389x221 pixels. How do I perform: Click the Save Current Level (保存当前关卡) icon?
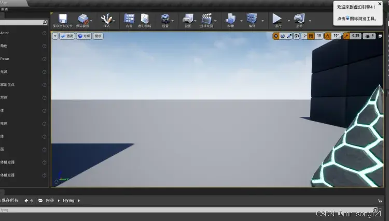[x=63, y=19]
